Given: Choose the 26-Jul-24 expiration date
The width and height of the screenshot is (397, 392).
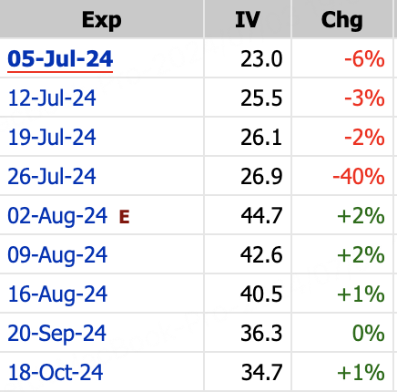Looking at the screenshot, I should coord(52,177).
